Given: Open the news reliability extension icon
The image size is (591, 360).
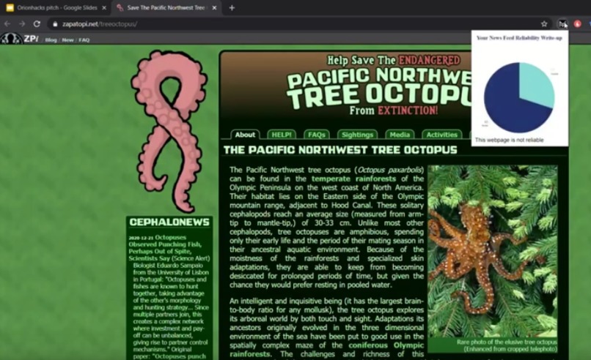Looking at the screenshot, I should (562, 23).
